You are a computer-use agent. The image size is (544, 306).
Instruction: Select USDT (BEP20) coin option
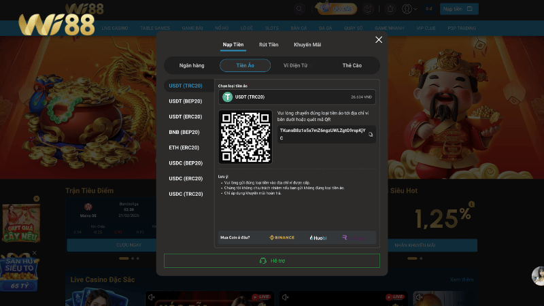coord(186,101)
